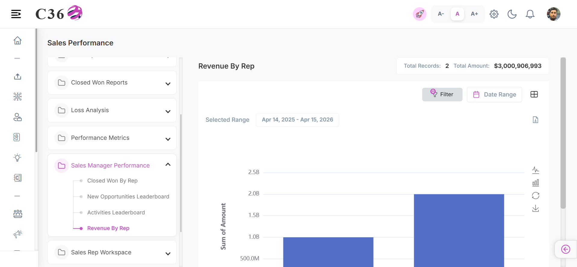
Task: Select the default A font size
Action: click(457, 14)
